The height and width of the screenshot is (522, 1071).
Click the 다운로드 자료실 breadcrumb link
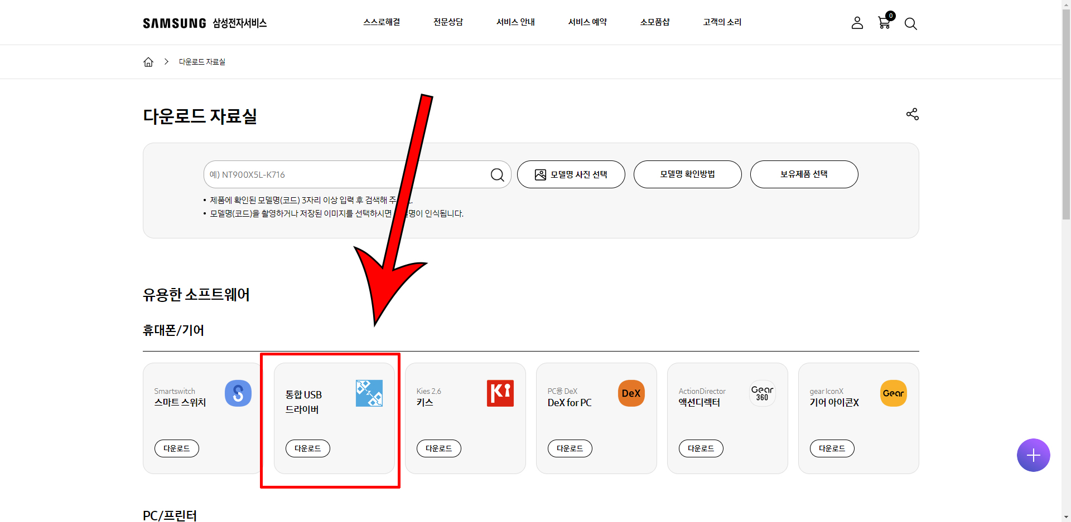click(x=202, y=62)
